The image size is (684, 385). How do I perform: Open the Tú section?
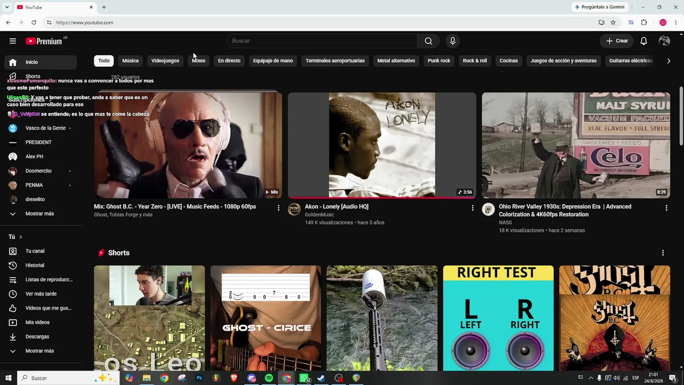(x=15, y=237)
